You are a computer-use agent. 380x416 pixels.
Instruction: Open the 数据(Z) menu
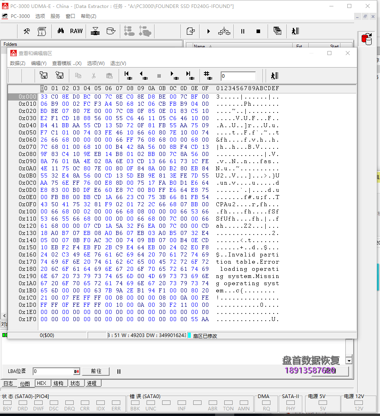pyautogui.click(x=18, y=63)
